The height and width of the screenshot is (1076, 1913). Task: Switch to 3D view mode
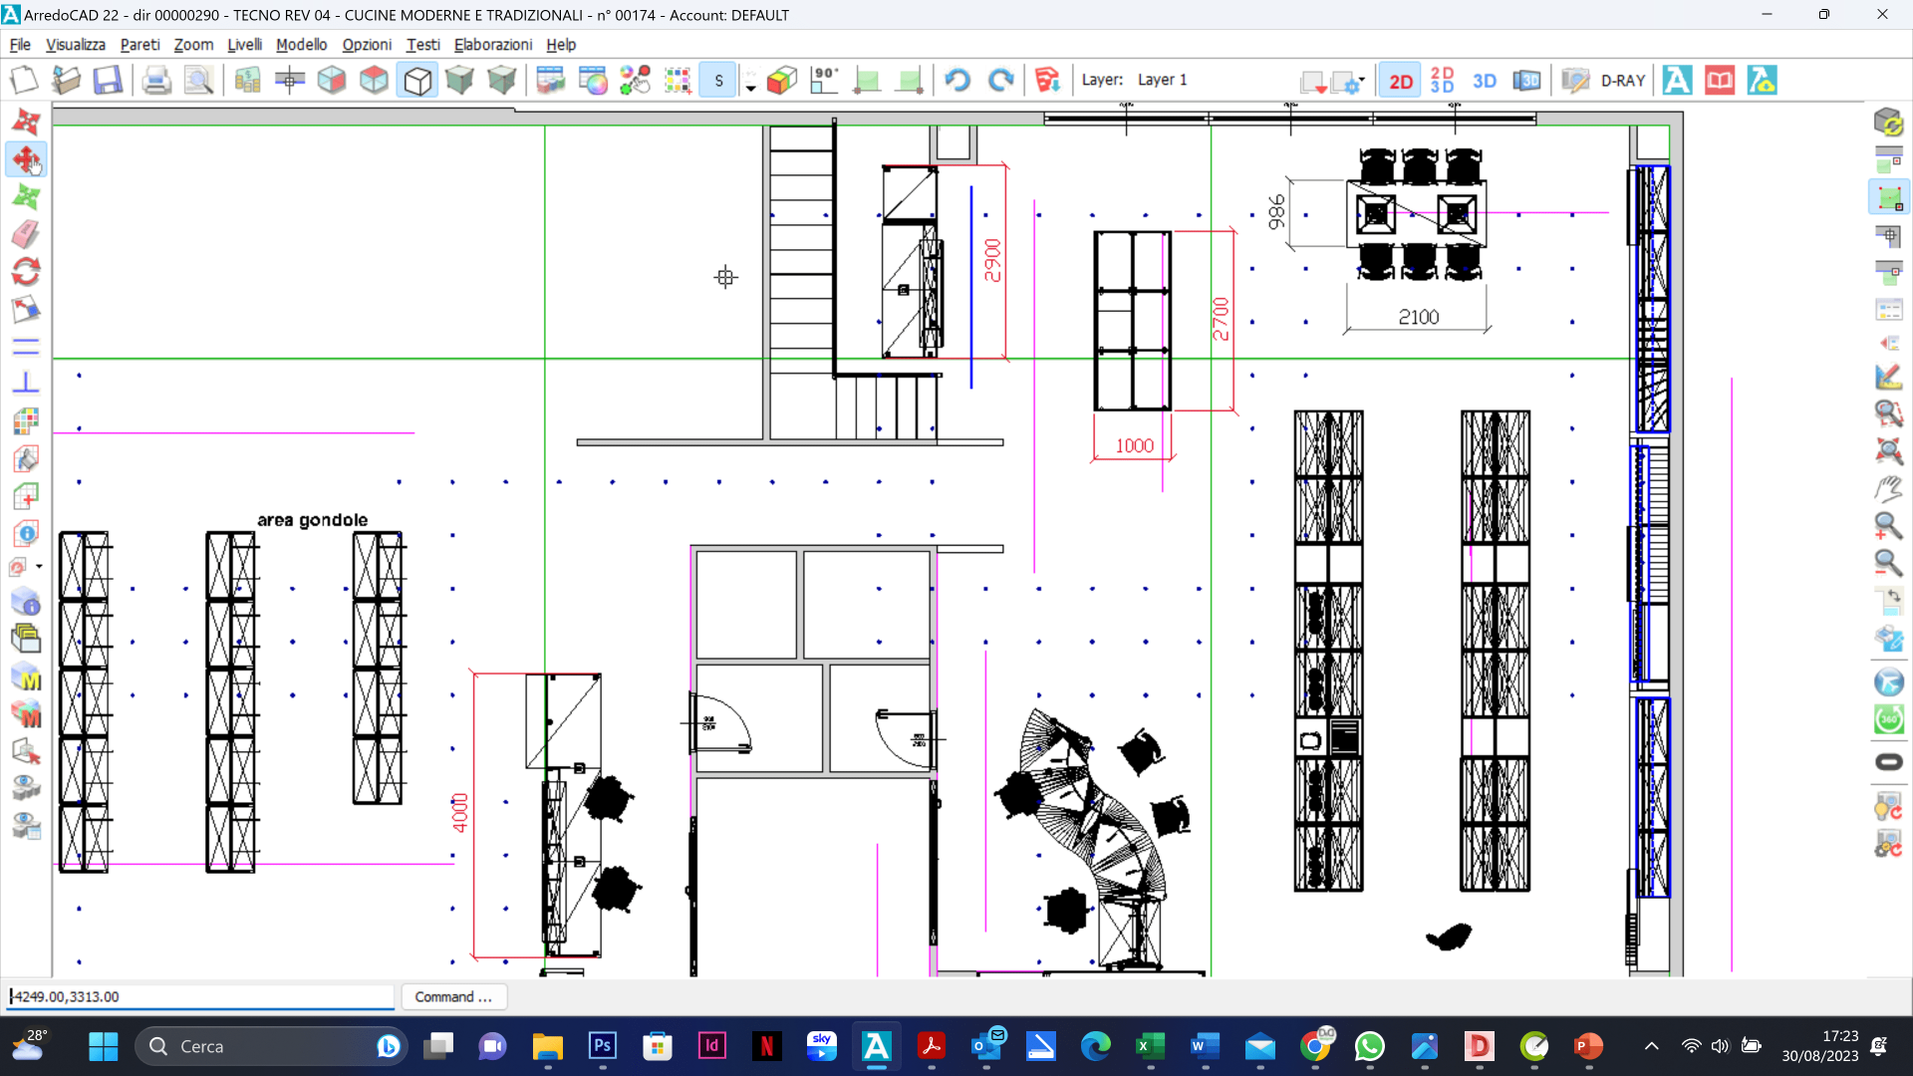[x=1485, y=81]
